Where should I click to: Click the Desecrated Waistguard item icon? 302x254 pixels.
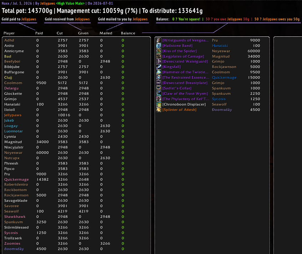158,62
